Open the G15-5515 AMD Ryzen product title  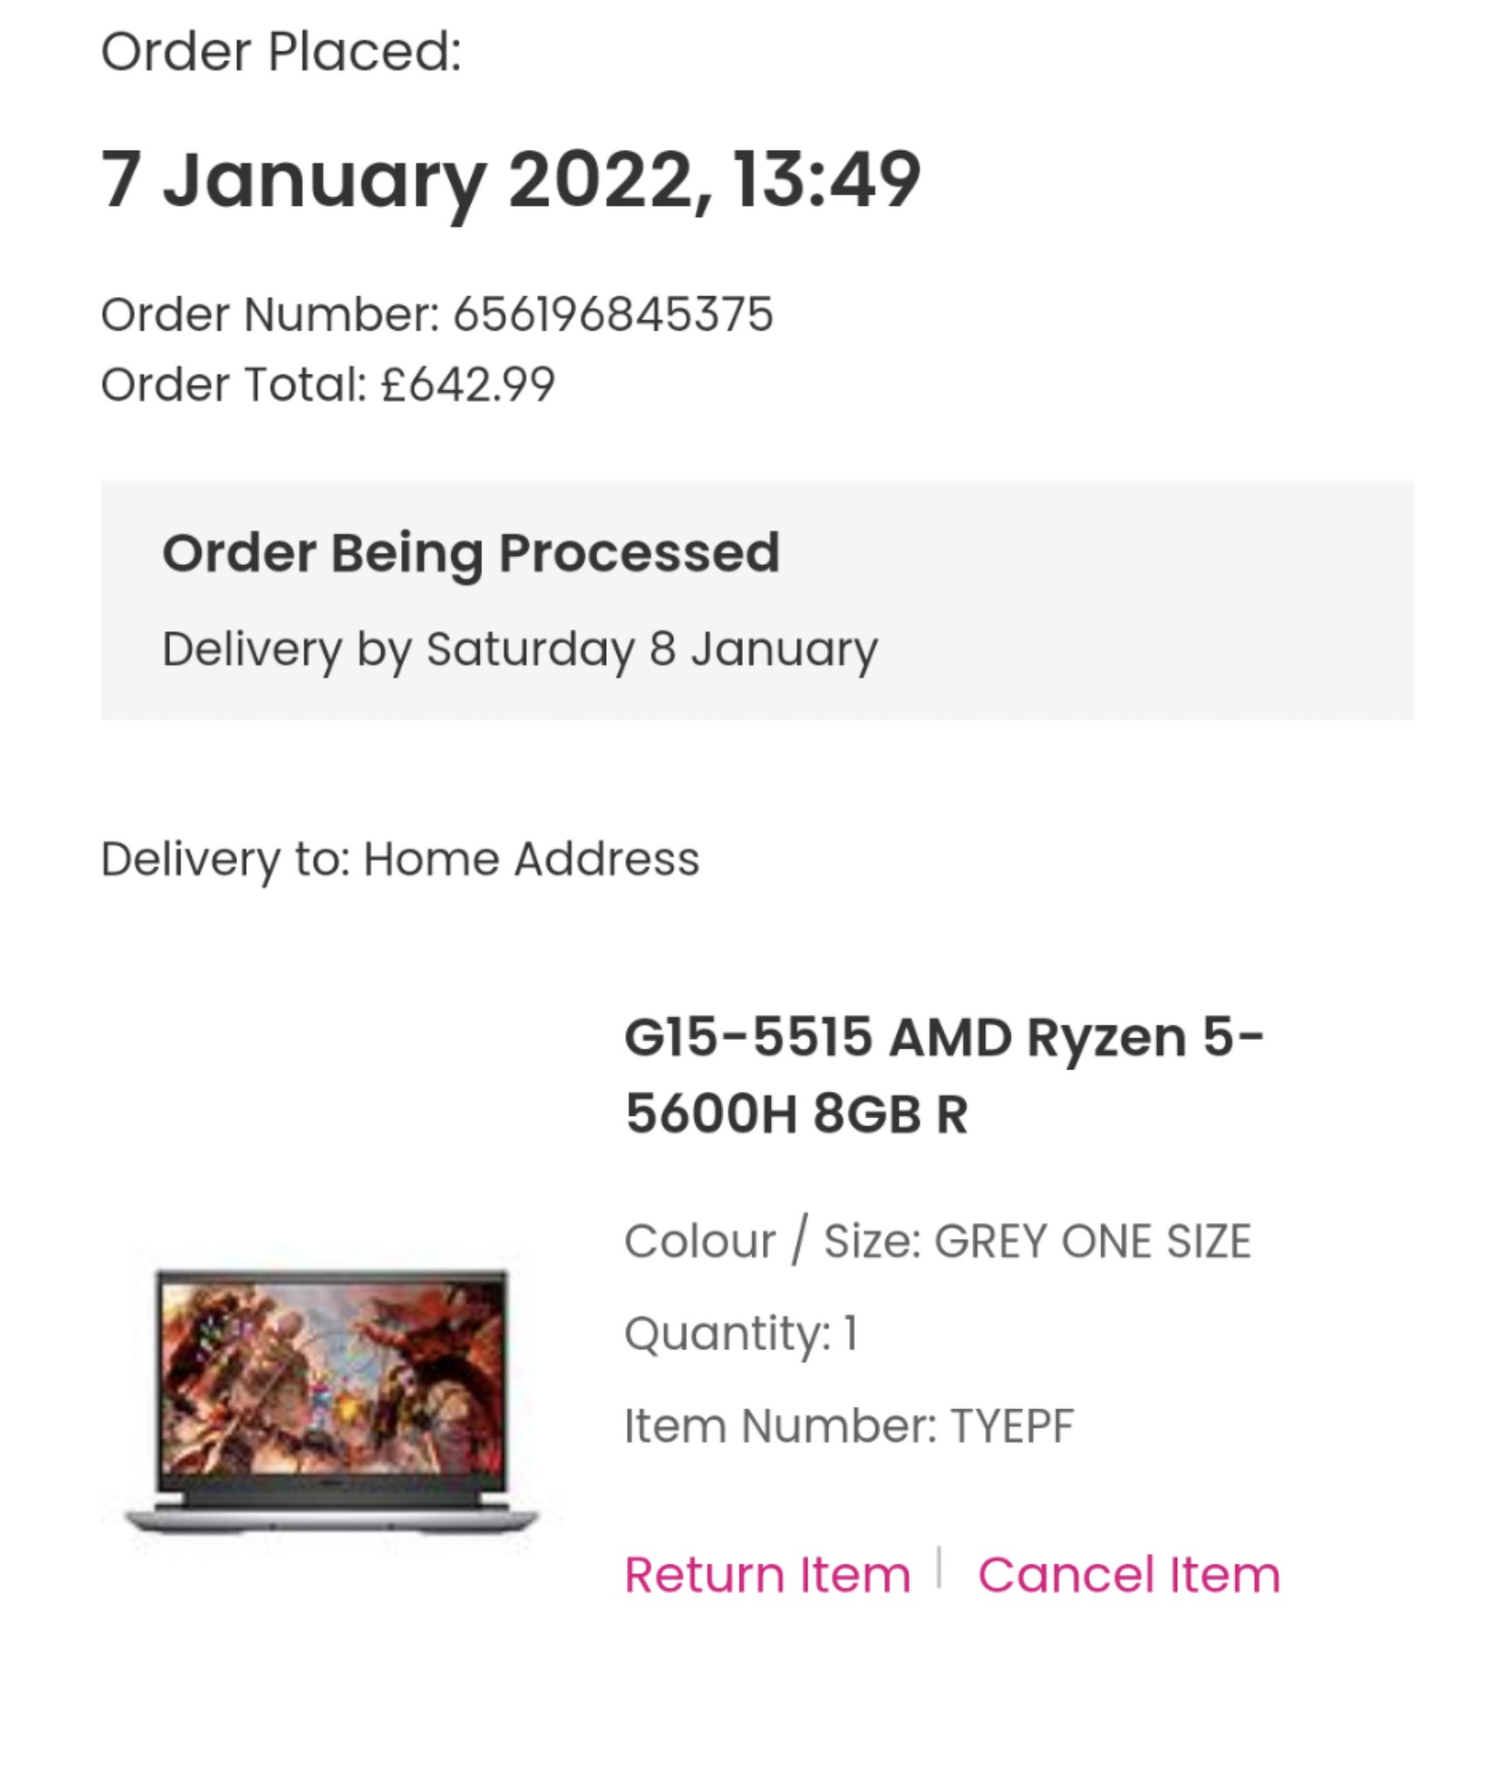943,1076
